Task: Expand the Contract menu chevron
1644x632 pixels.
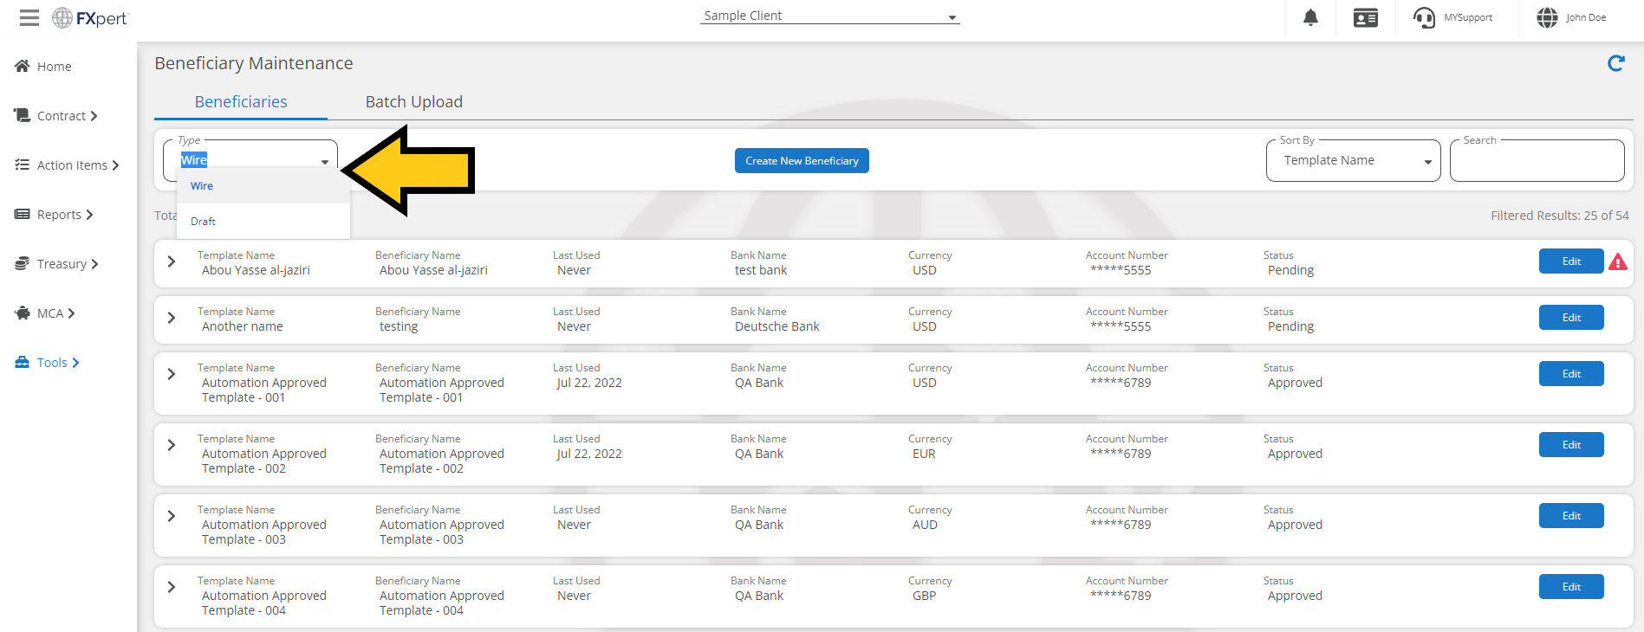Action: [94, 116]
